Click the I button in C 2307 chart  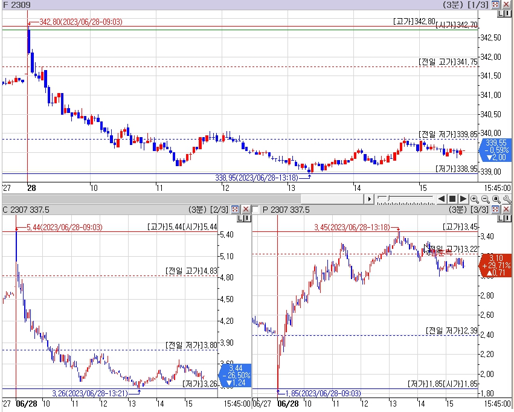[x=247, y=218]
